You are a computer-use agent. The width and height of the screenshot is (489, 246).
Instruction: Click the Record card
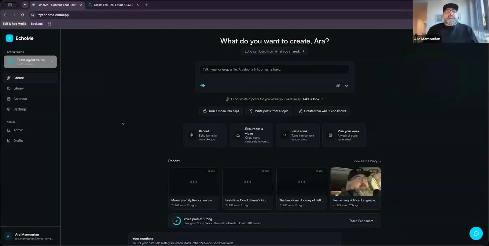205,135
